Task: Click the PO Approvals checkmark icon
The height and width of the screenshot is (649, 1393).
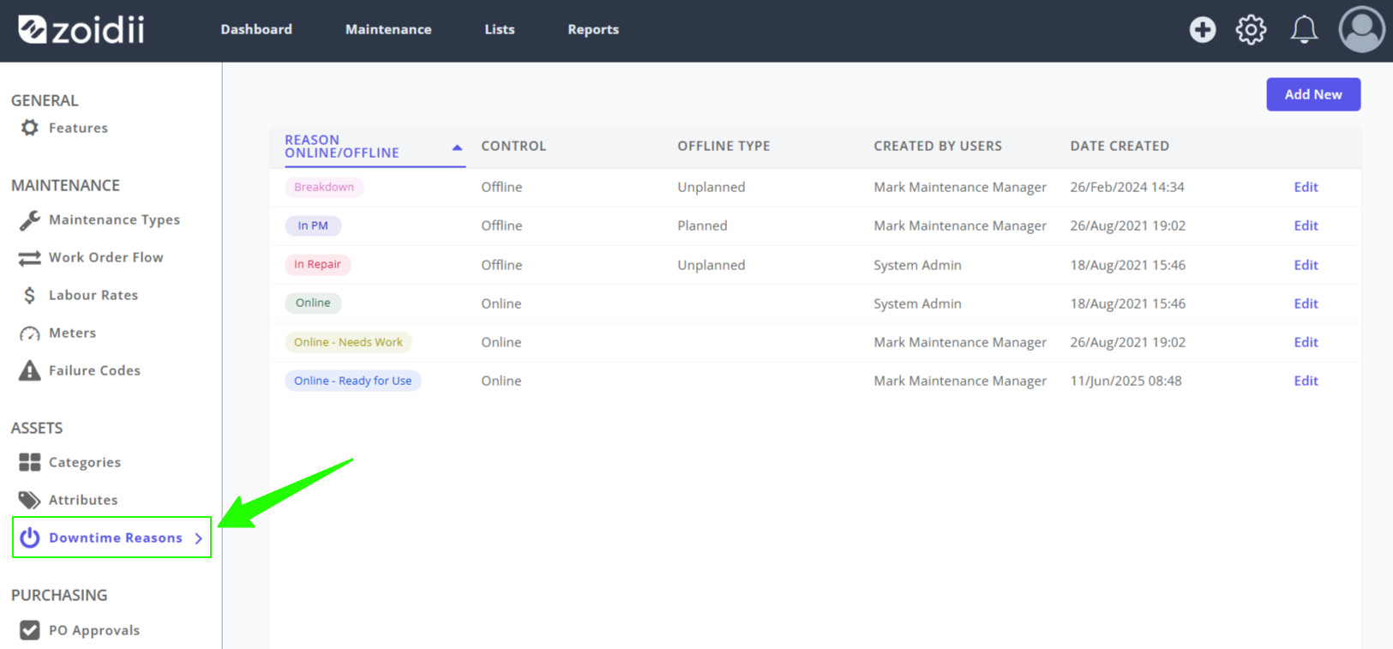Action: coord(30,630)
